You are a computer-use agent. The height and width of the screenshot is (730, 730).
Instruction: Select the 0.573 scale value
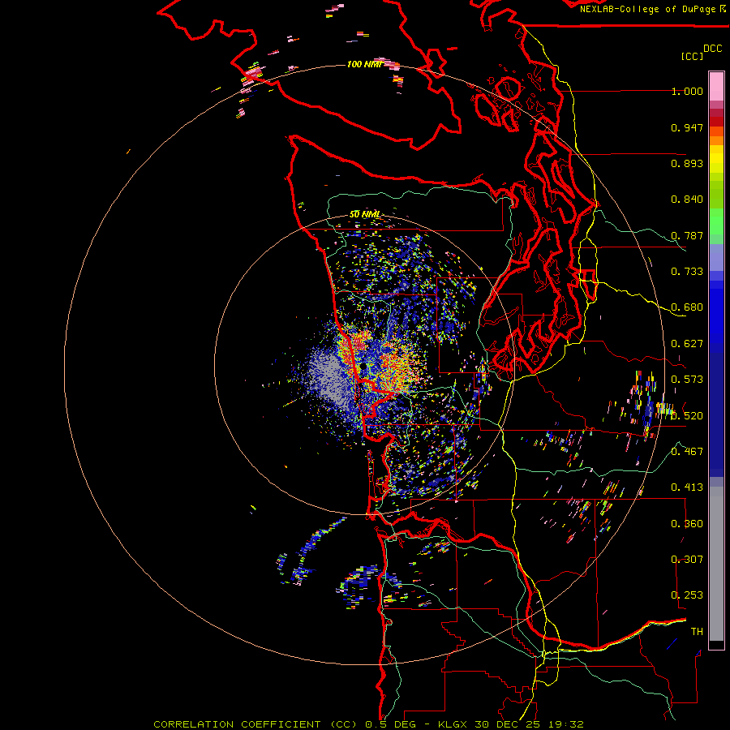tap(687, 380)
